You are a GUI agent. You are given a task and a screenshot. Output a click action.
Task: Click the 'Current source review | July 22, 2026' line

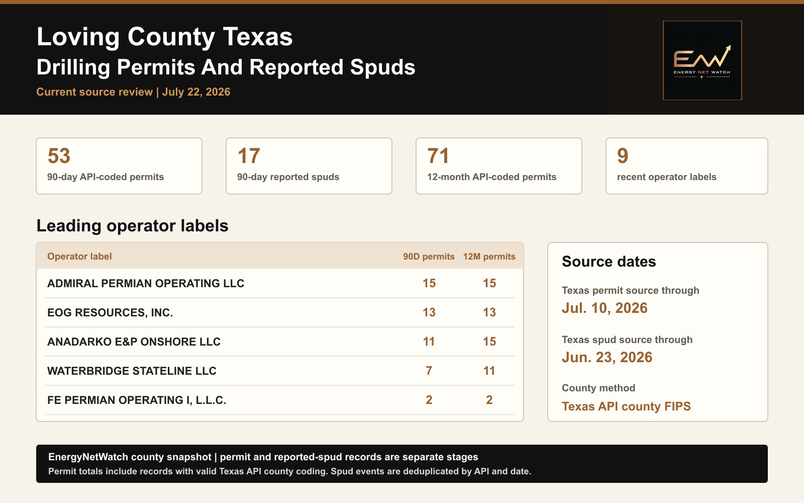[133, 92]
